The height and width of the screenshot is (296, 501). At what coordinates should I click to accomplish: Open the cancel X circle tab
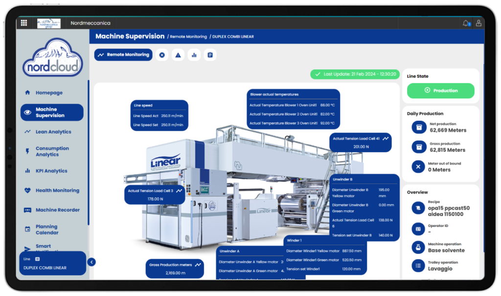(162, 55)
